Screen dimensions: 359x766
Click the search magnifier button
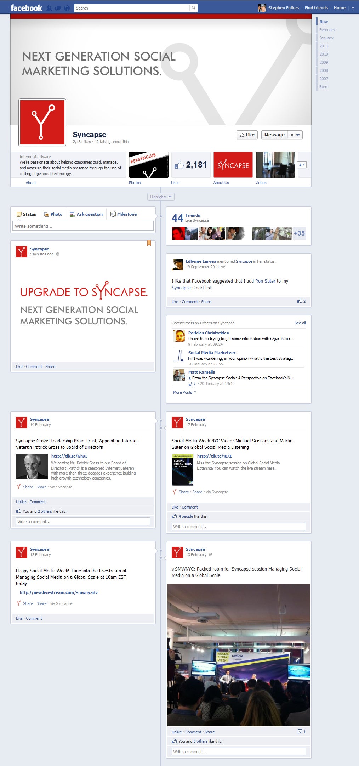193,8
